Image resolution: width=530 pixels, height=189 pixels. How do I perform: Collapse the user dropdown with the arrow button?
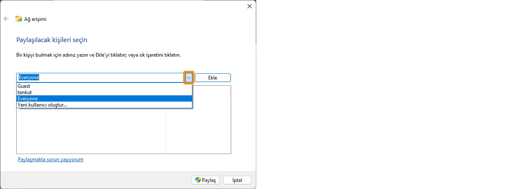click(x=188, y=78)
